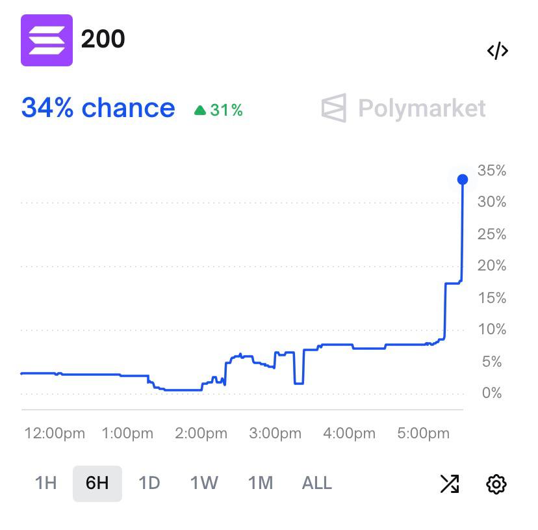This screenshot has height=530, width=538.
Task: Click the 5:00pm time axis label
Action: pos(424,434)
